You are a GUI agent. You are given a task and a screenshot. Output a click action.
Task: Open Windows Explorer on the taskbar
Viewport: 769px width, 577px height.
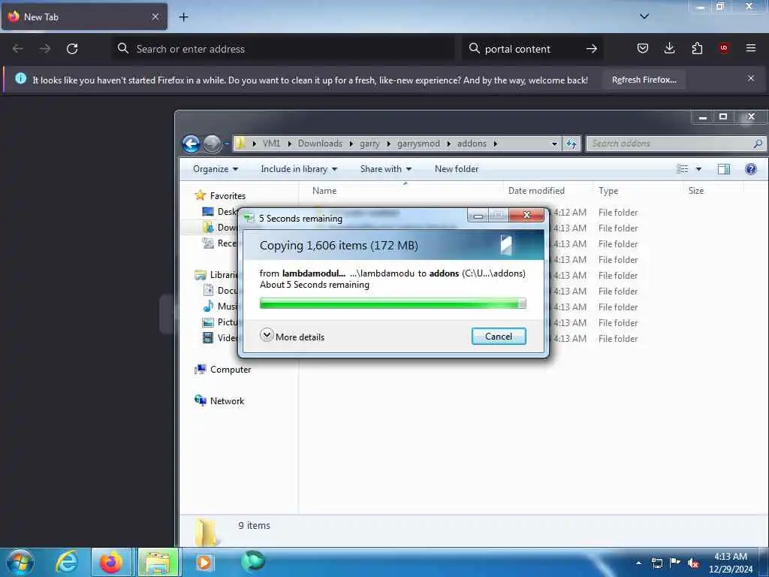(158, 562)
